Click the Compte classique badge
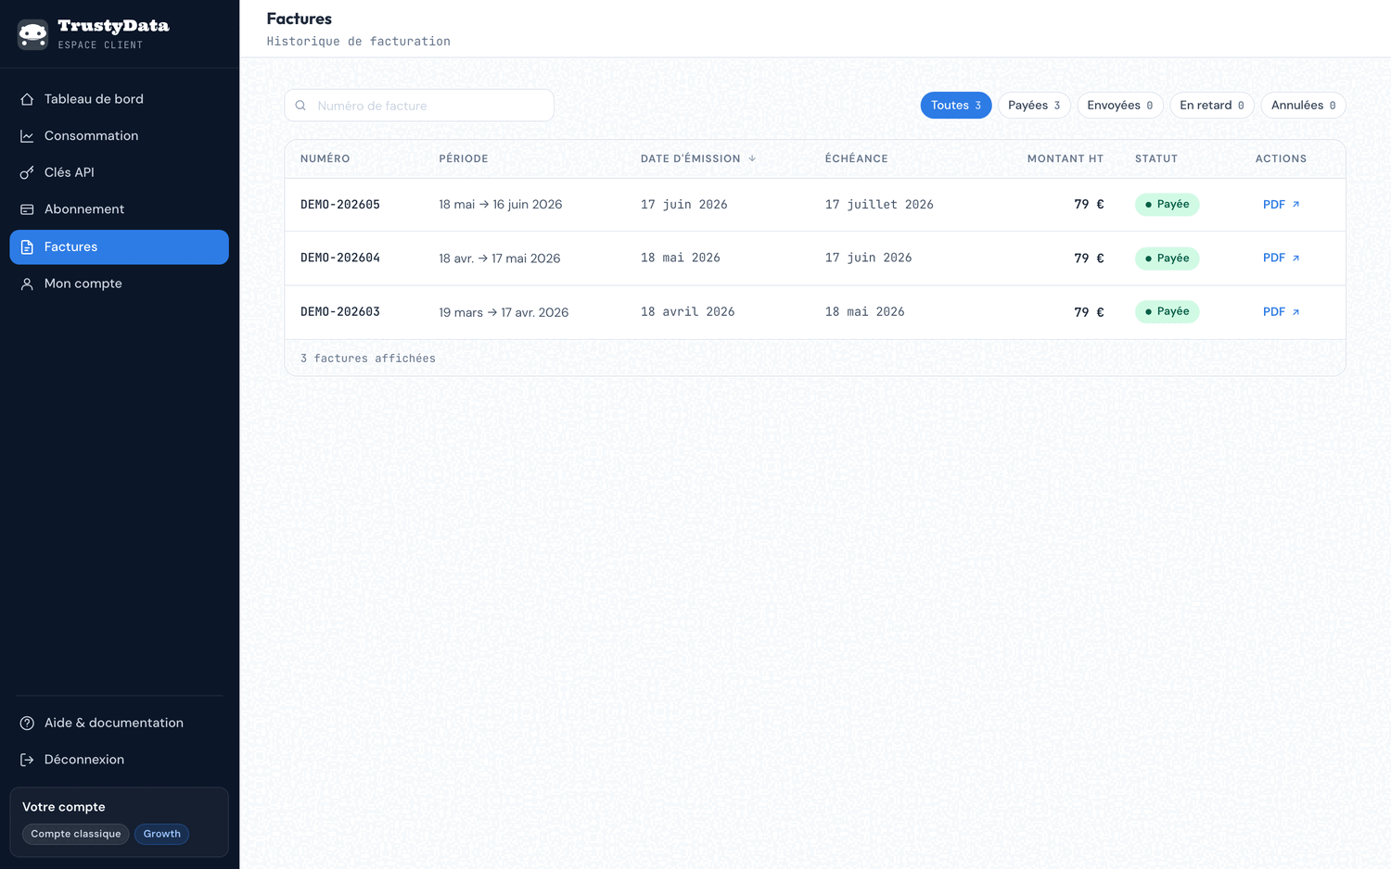 click(x=76, y=835)
